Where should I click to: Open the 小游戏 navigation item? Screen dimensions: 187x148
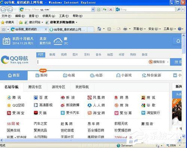click(x=124, y=75)
